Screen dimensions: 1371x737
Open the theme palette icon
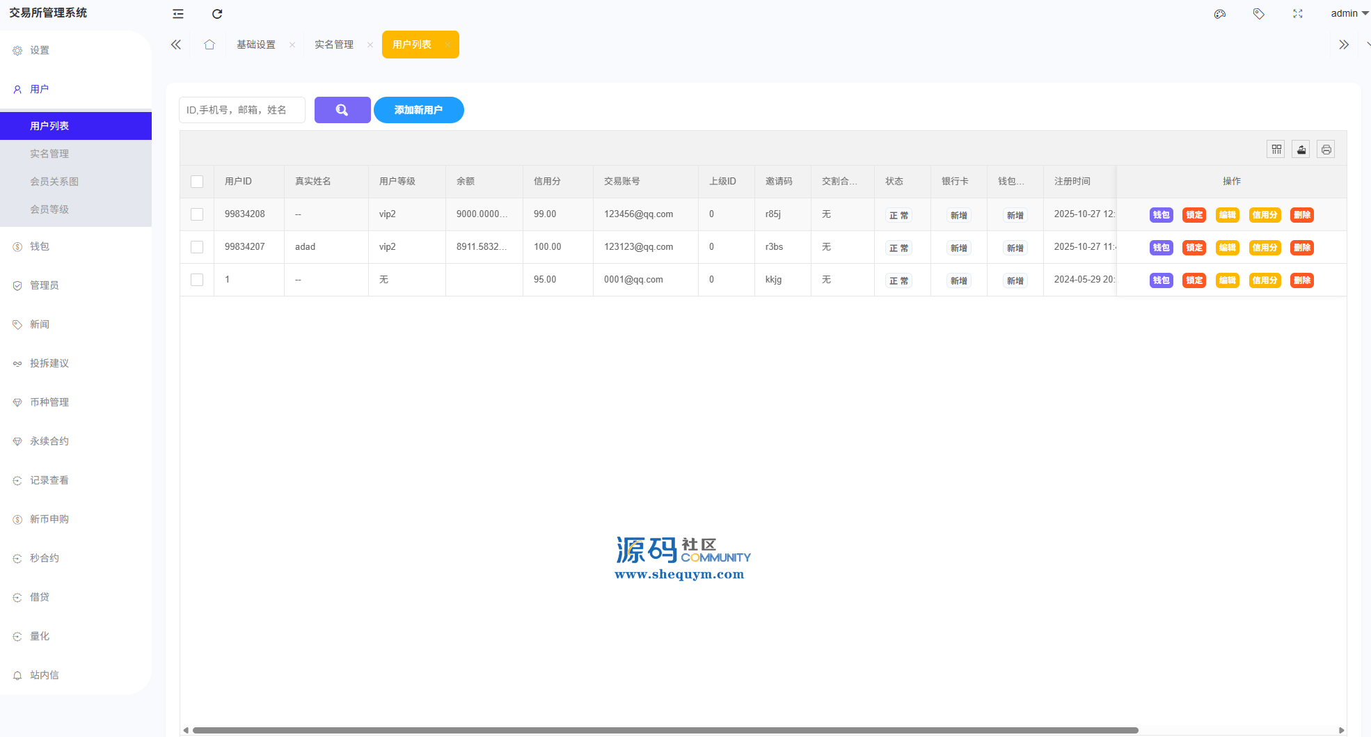[x=1219, y=14]
